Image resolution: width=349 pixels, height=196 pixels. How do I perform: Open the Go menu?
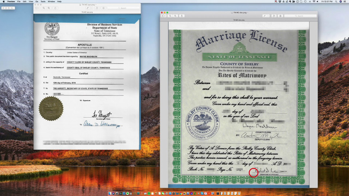click(37, 1)
